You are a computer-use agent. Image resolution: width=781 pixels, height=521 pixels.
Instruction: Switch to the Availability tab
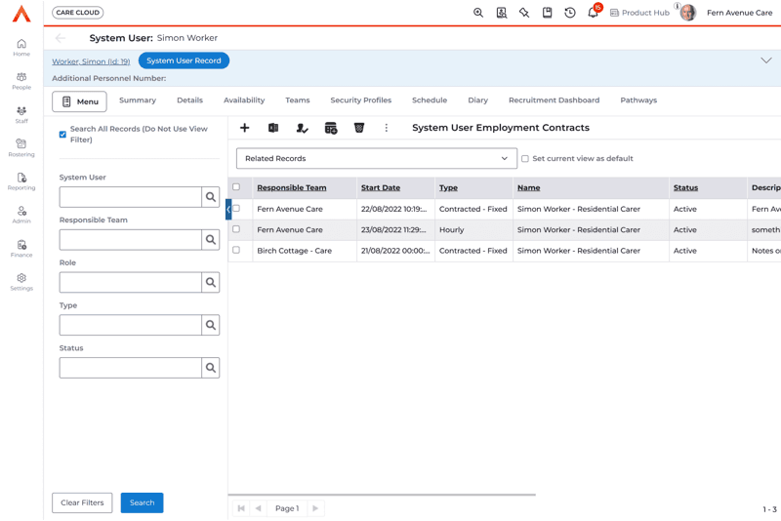tap(244, 100)
